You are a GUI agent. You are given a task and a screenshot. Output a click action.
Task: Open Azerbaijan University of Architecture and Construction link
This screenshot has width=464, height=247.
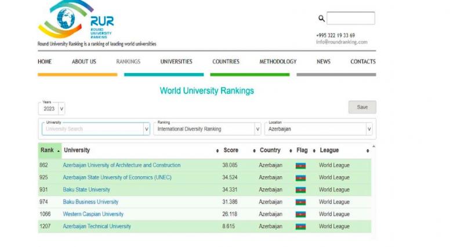122,165
